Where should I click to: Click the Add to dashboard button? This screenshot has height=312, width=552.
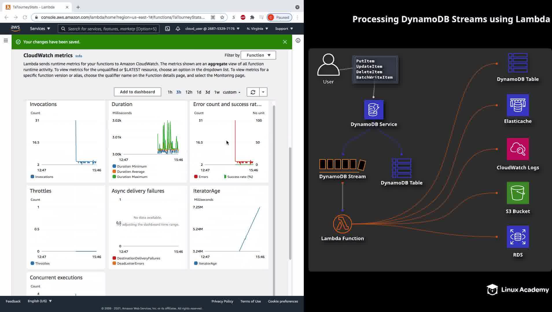pos(137,92)
